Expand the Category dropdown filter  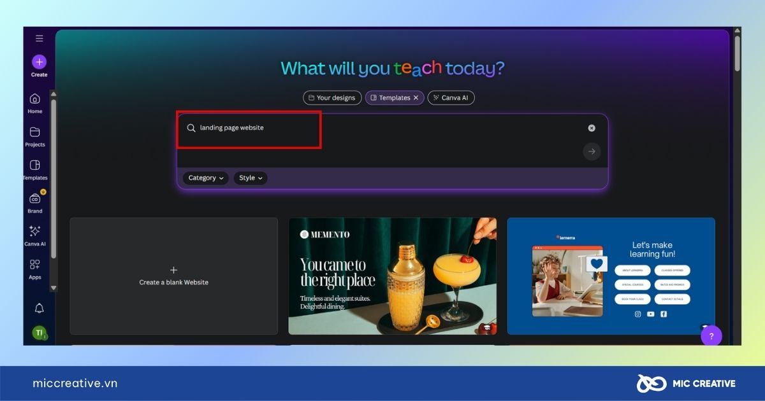(205, 178)
